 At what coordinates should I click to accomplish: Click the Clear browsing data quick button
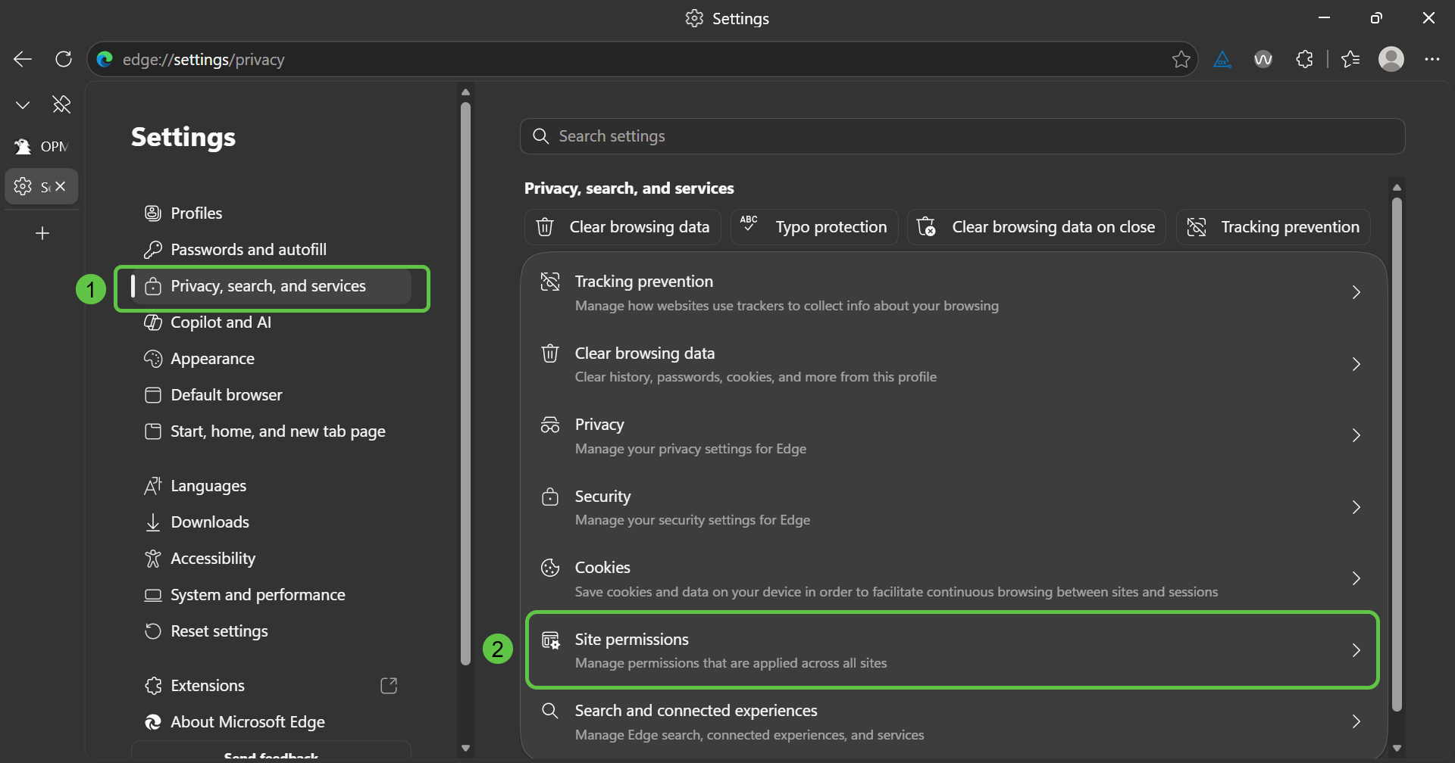[x=622, y=227]
